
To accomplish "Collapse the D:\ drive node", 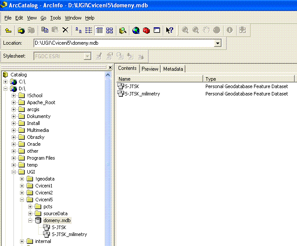I will 5,89.
